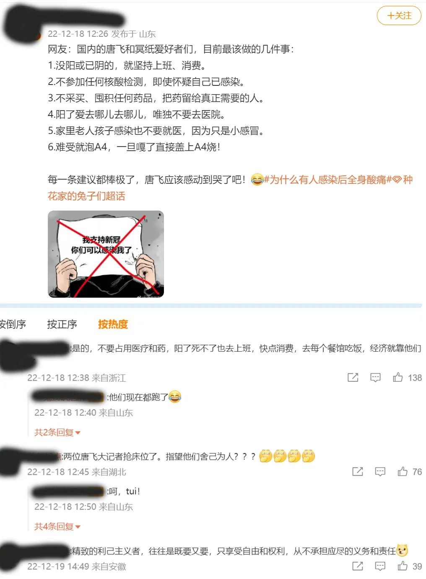
Task: Sort comments by 按倒序
Action: 13,324
